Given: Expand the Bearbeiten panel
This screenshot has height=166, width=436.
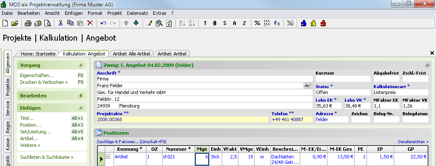Looking at the screenshot, I should (x=80, y=96).
